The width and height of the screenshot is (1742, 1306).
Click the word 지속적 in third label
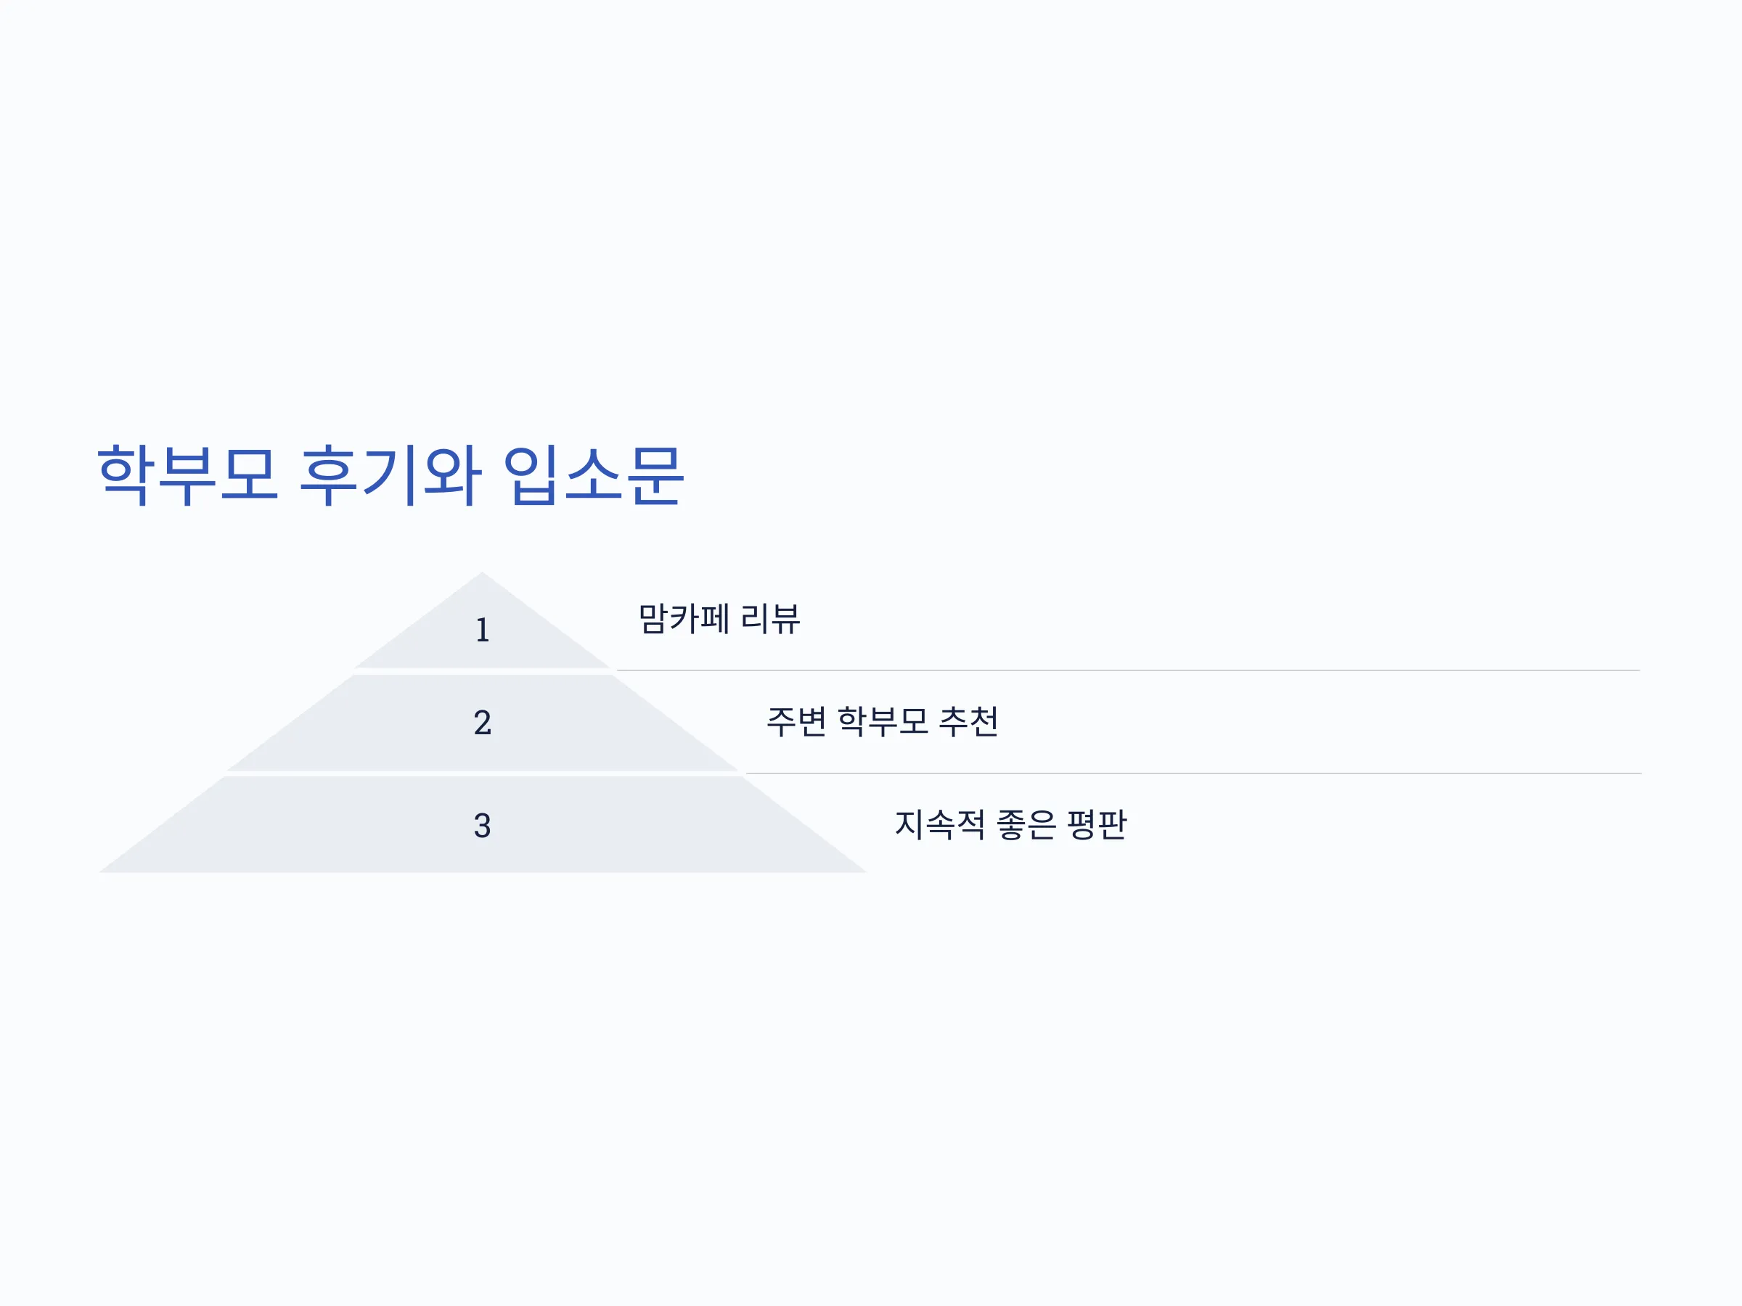(x=939, y=824)
